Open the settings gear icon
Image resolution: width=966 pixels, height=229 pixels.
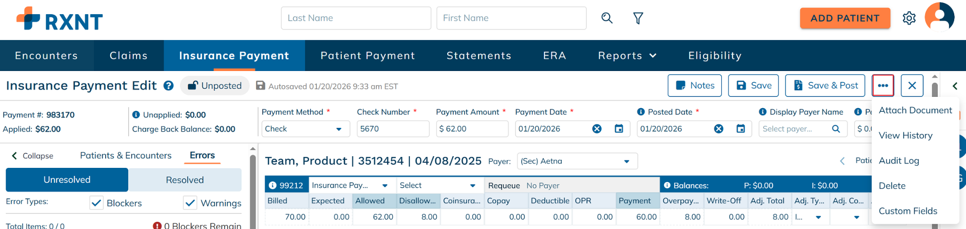909,18
